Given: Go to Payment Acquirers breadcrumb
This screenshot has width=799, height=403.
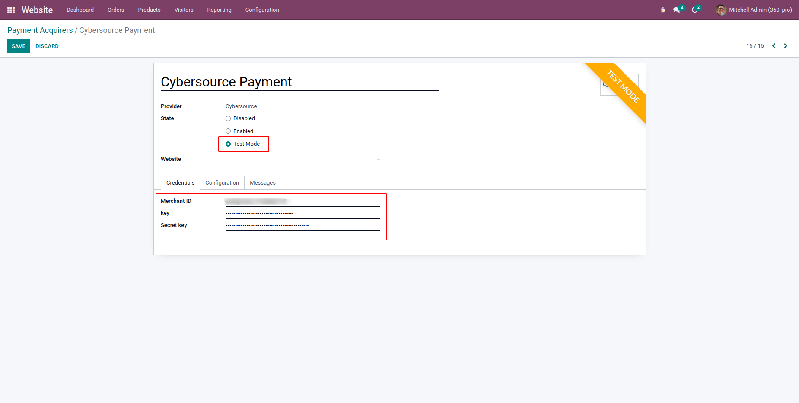Looking at the screenshot, I should 40,30.
